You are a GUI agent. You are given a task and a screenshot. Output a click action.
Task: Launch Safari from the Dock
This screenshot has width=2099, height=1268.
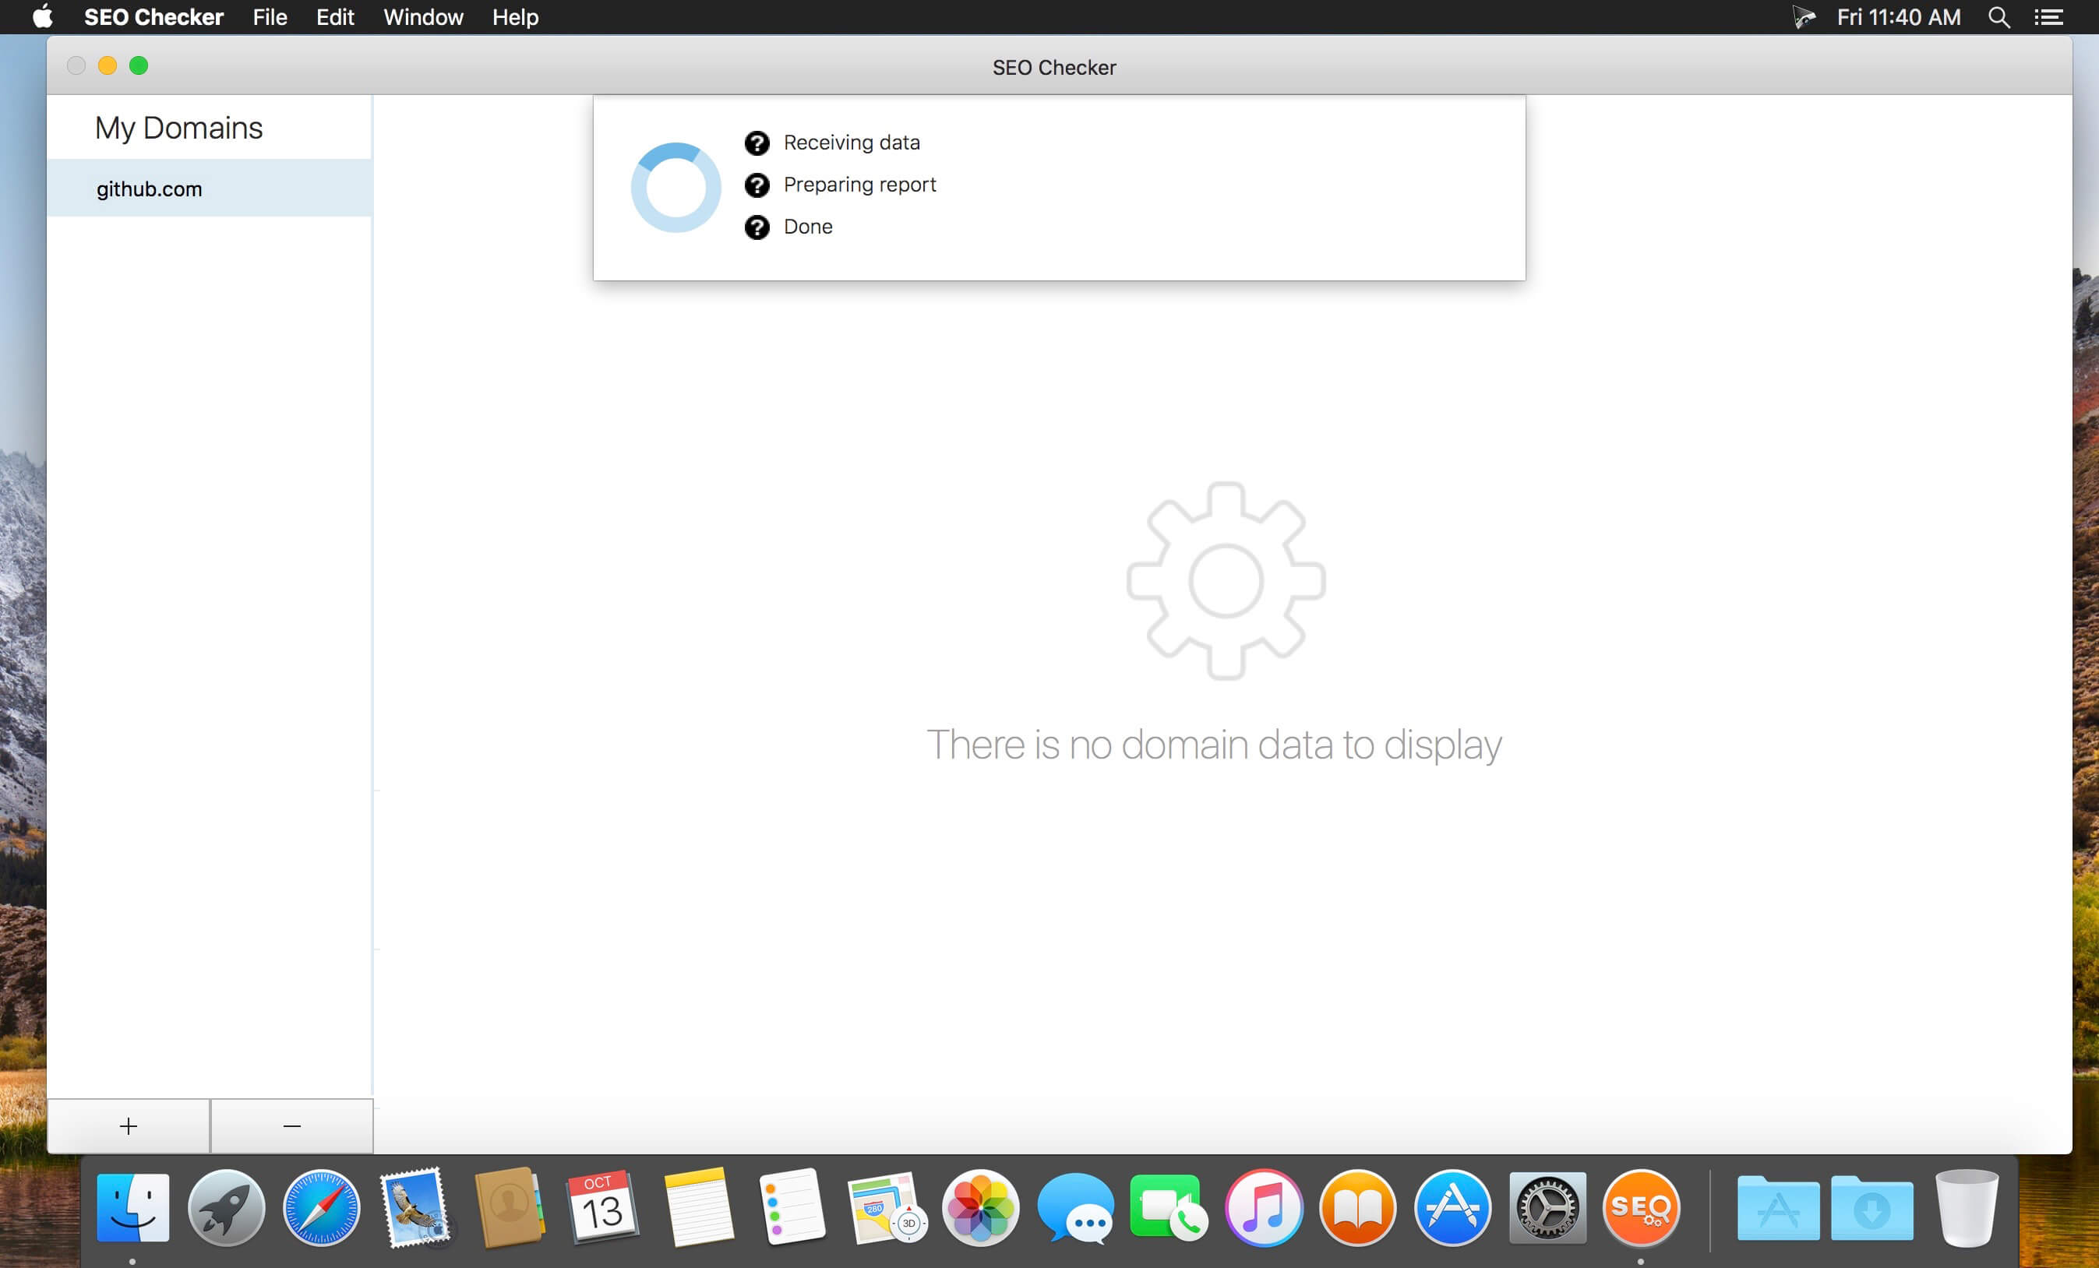point(321,1207)
